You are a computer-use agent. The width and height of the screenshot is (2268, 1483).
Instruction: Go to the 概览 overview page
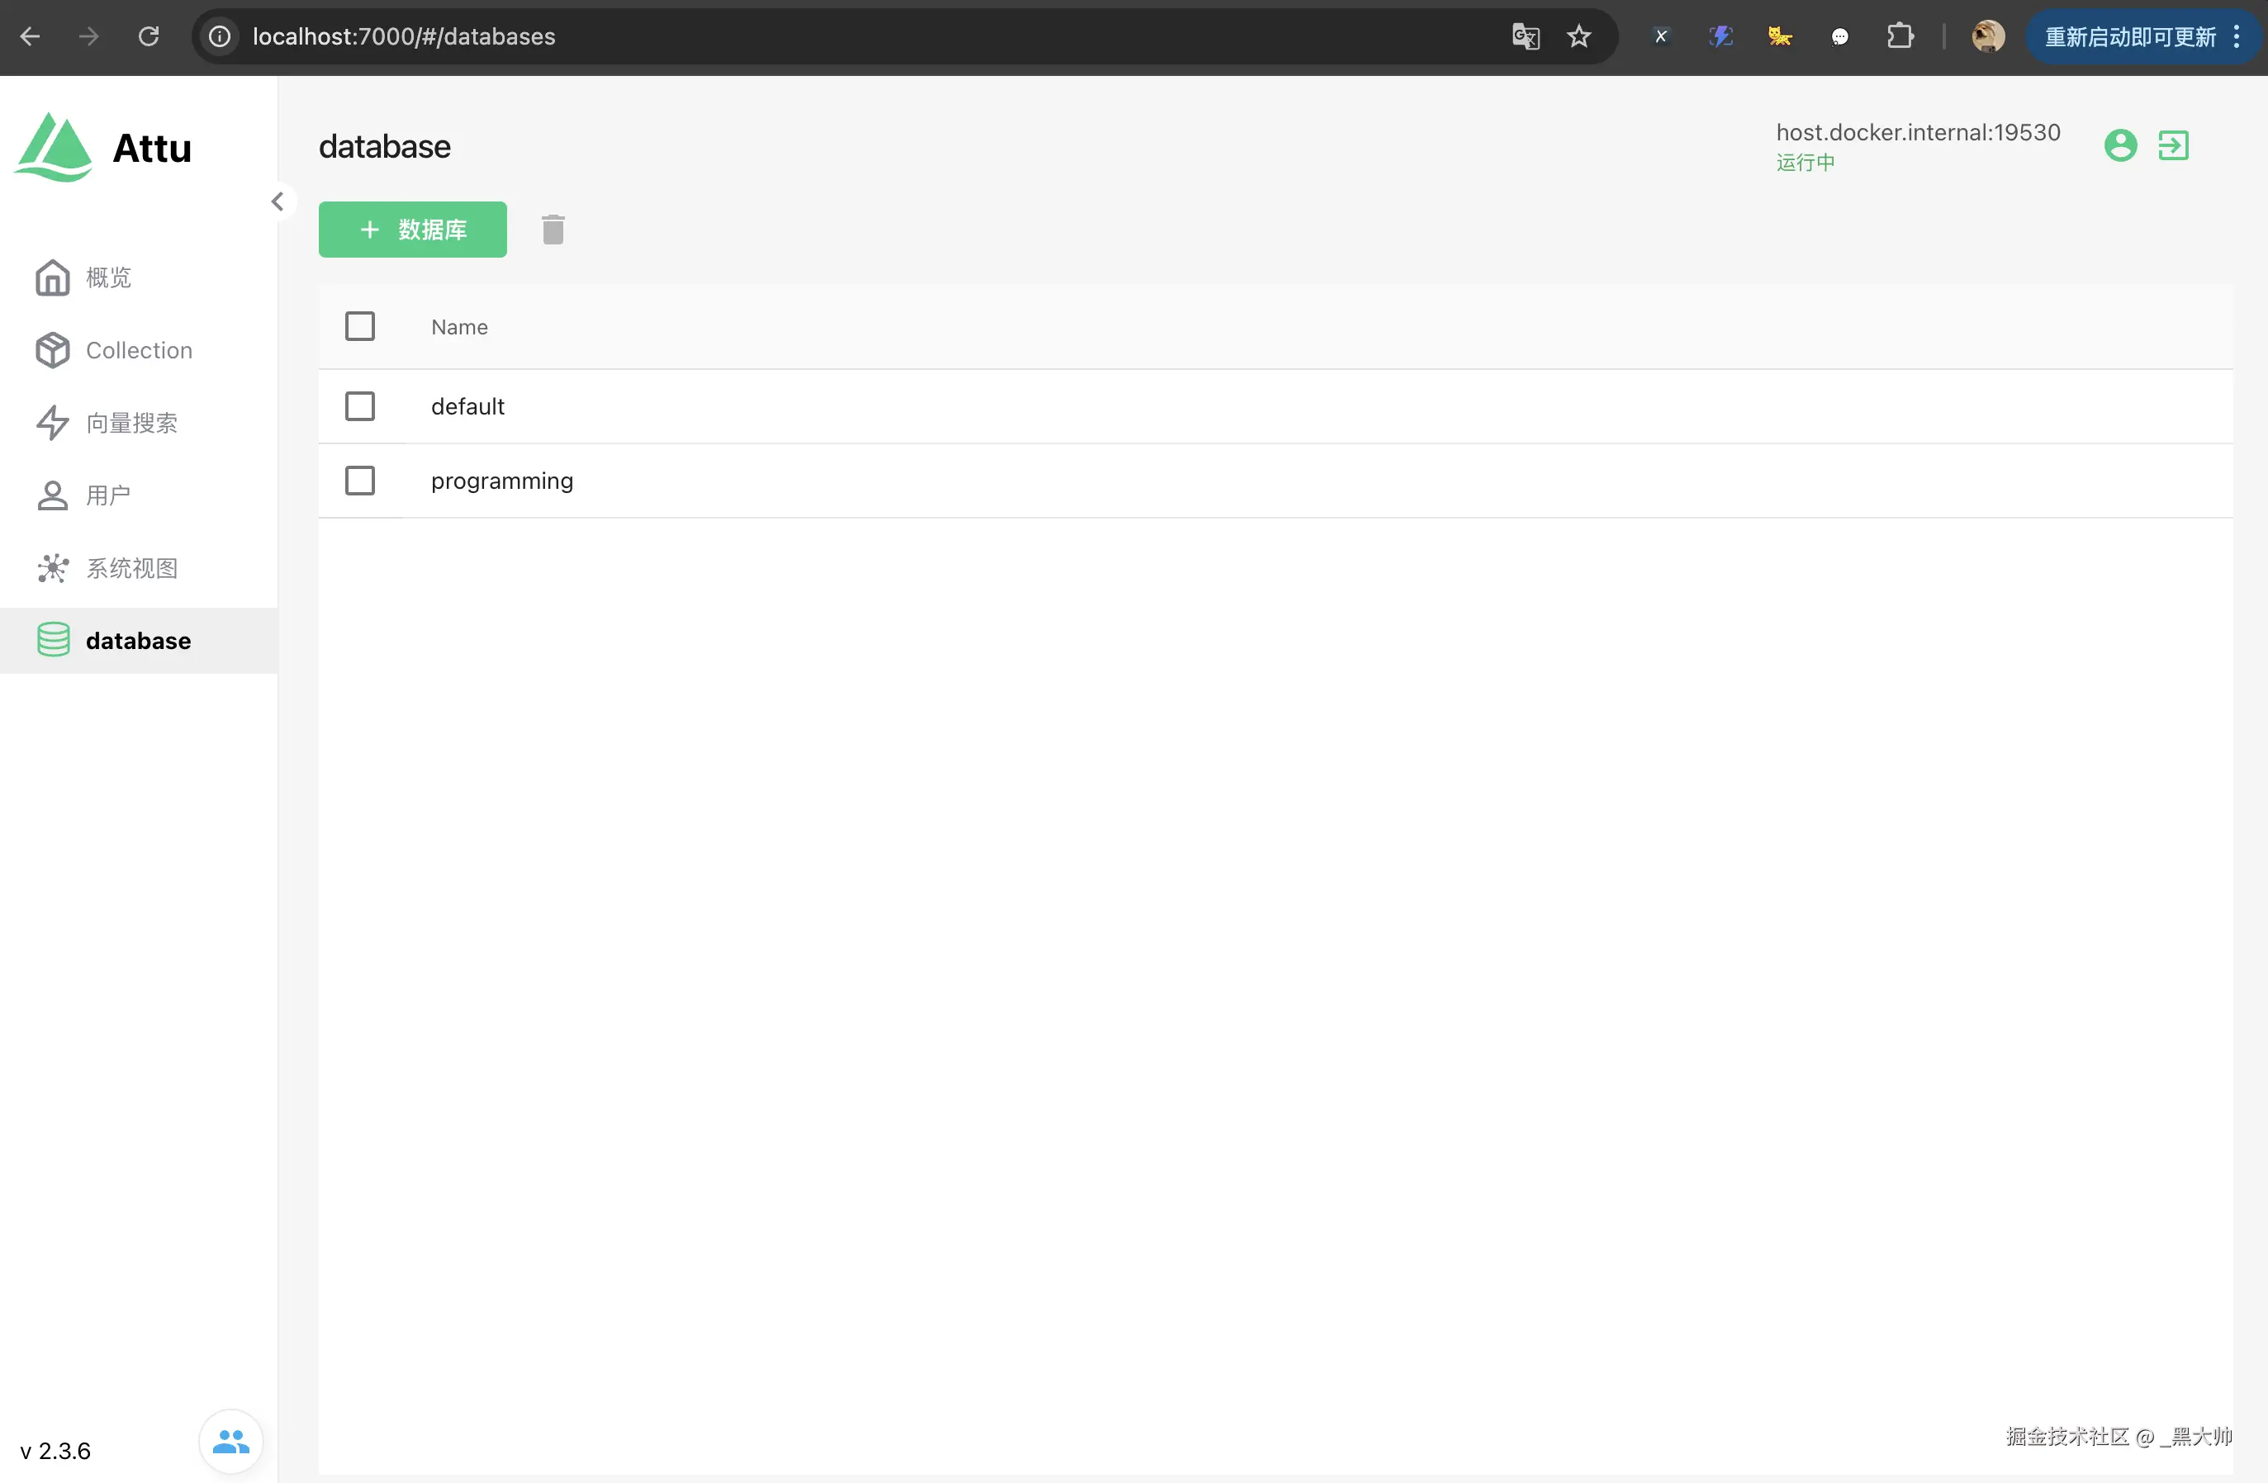107,277
